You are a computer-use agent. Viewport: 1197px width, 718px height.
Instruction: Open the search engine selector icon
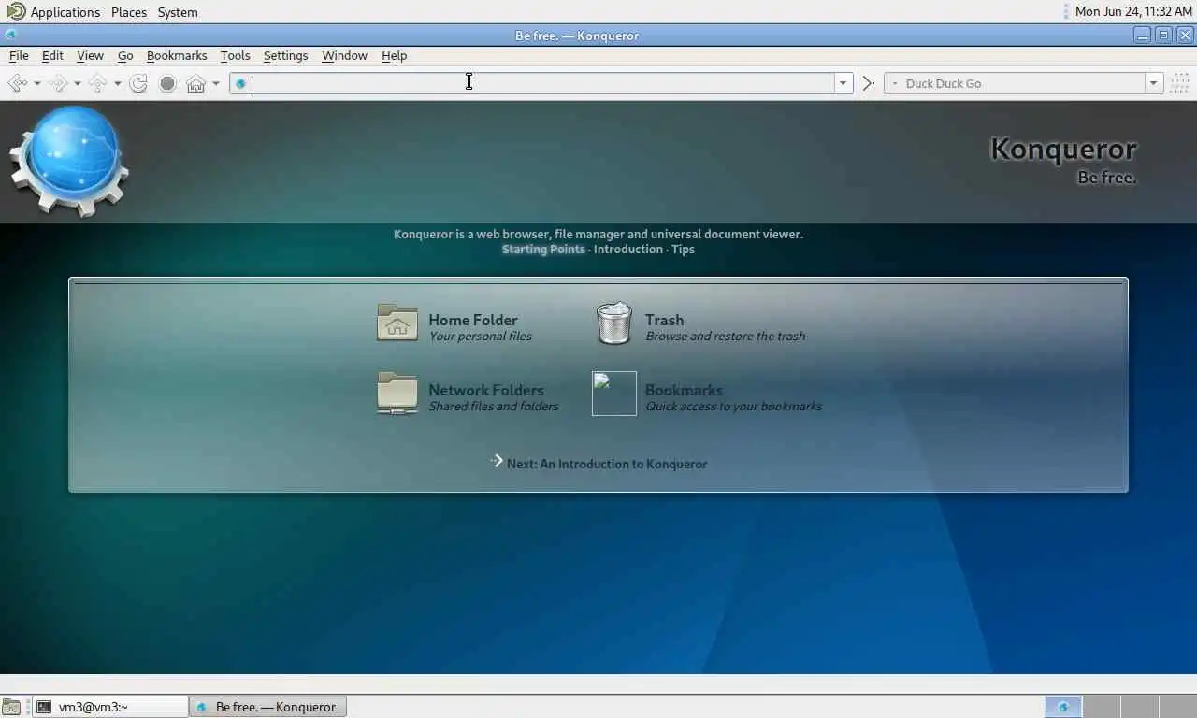tap(894, 83)
